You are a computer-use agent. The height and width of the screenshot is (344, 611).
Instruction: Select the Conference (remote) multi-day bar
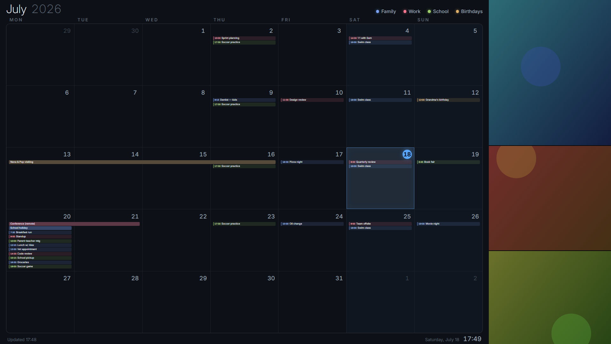74,224
